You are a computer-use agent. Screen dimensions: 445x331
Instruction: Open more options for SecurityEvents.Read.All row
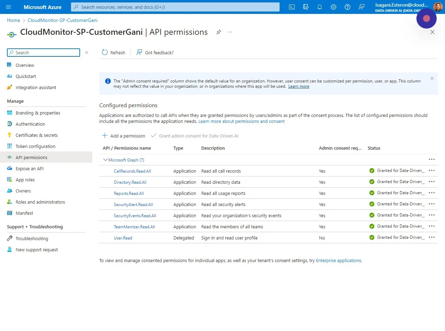coord(432,215)
